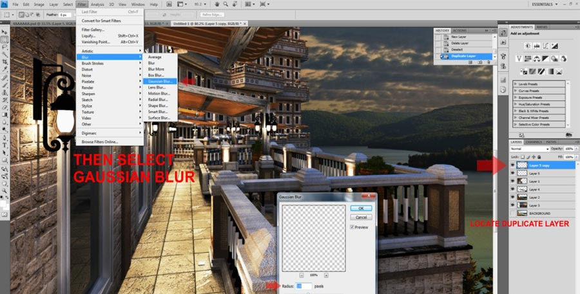This screenshot has height=294, width=580.
Task: Add an Exposure adjustment
Action: [555, 46]
